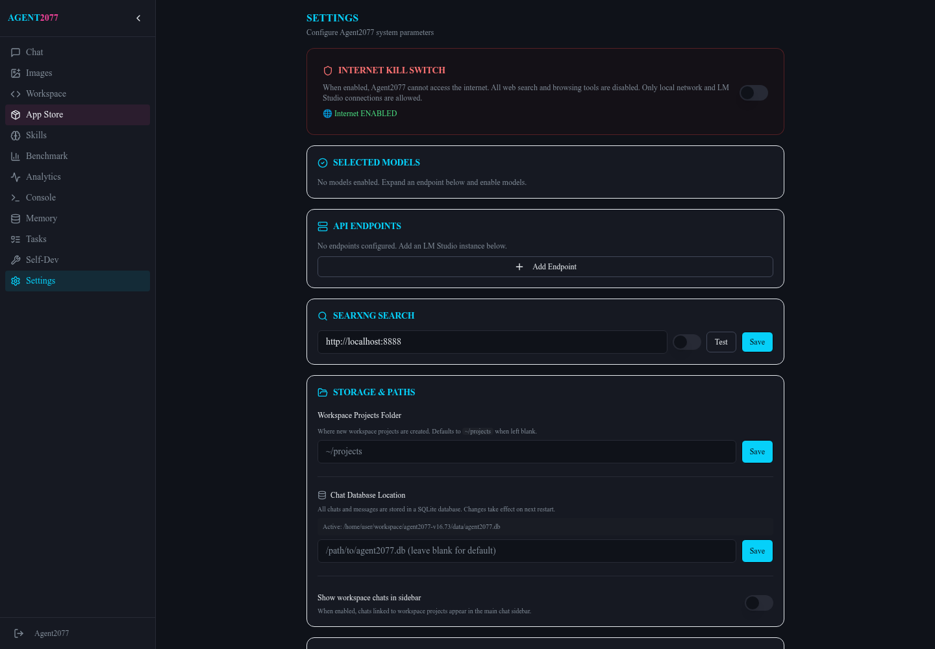Open the Images page

tap(77, 73)
